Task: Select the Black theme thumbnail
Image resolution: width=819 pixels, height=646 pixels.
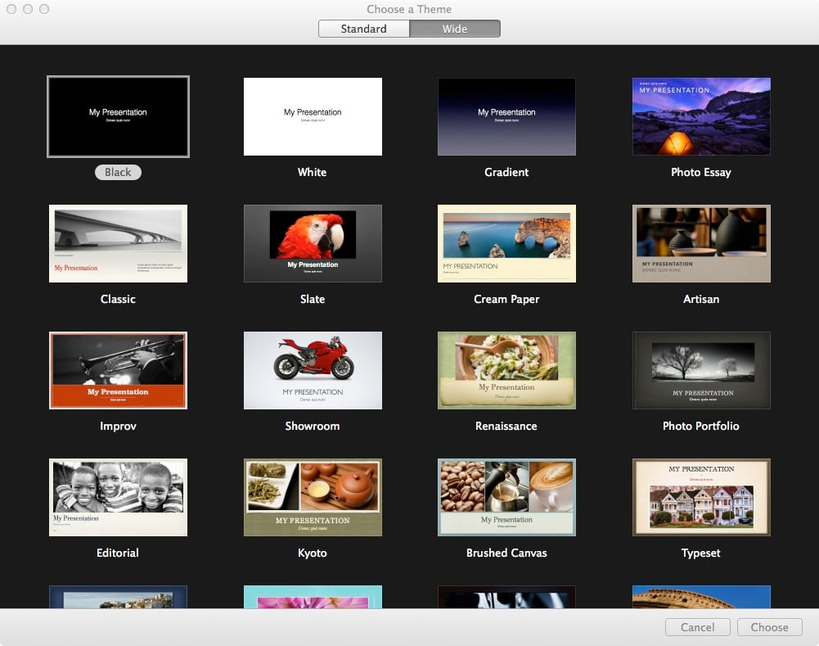Action: (118, 116)
